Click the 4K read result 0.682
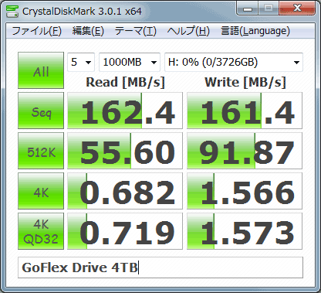This screenshot has height=293, width=321. tap(125, 191)
